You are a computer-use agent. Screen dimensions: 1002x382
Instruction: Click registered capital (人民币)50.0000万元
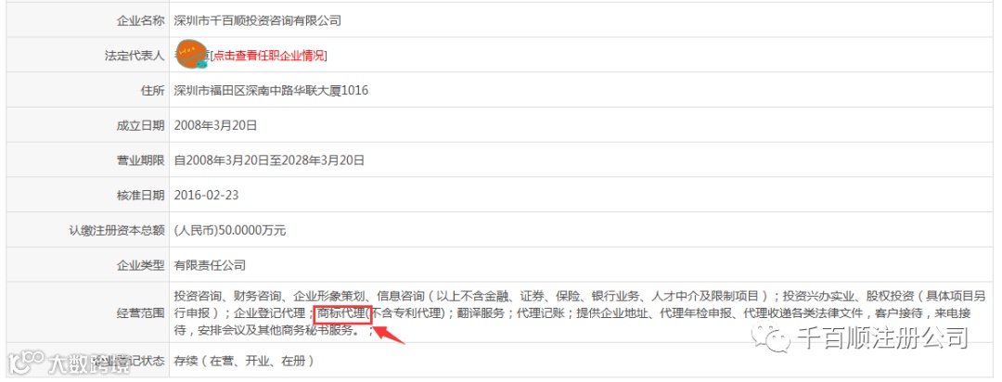[x=230, y=231]
